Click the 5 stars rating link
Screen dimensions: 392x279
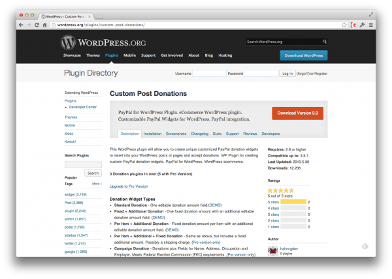click(x=273, y=202)
